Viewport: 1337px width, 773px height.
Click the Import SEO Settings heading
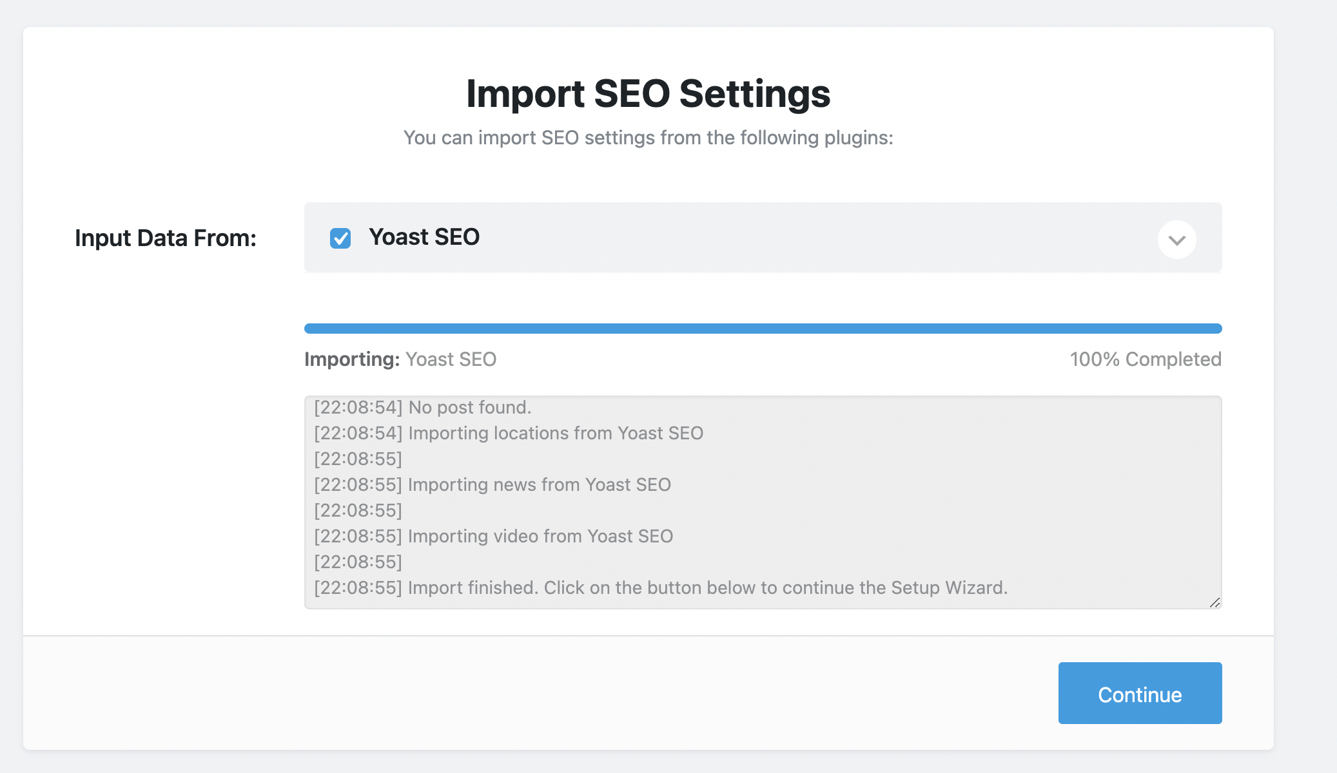(648, 93)
